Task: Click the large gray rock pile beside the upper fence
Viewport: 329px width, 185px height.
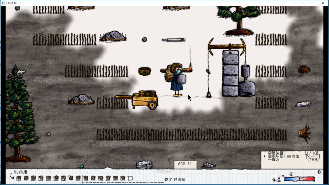Action: [113, 36]
